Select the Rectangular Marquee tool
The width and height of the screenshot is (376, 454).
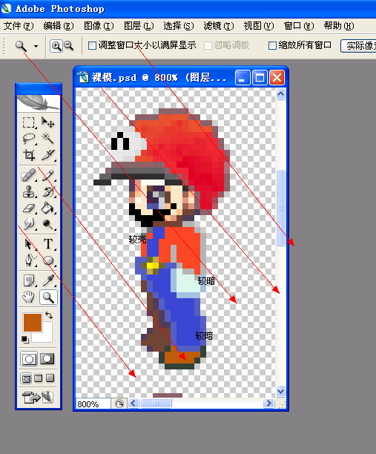click(x=29, y=122)
